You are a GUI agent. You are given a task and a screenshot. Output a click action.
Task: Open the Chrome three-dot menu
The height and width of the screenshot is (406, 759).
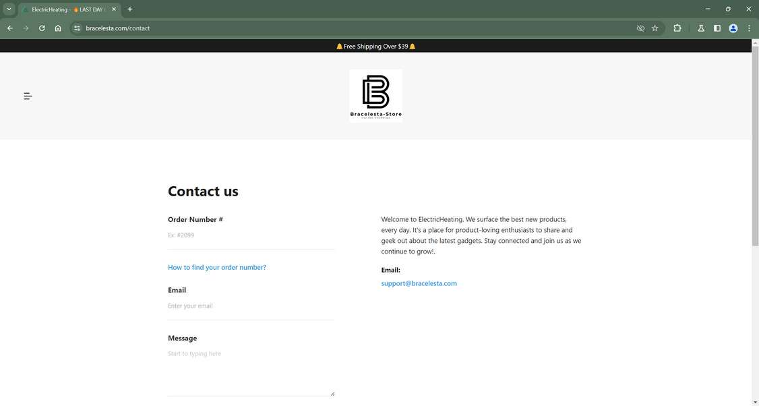[749, 28]
